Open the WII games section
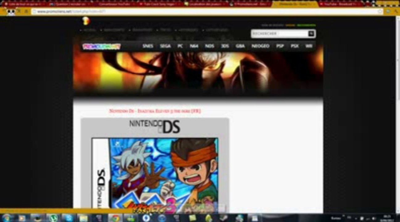Screen dimensions: 400x222 [x=309, y=46]
